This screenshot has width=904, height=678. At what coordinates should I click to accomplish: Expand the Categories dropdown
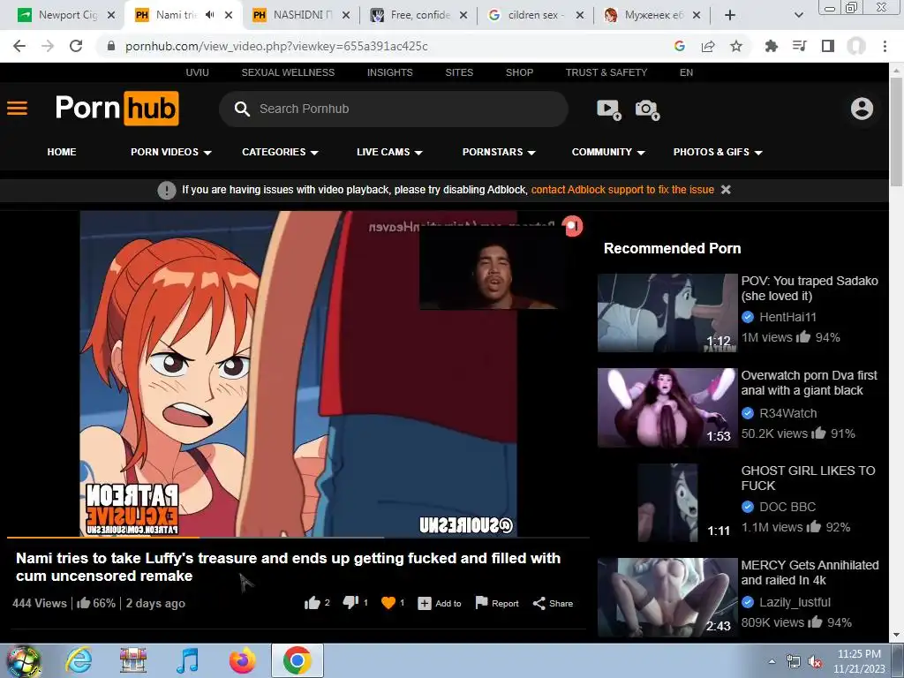click(280, 152)
